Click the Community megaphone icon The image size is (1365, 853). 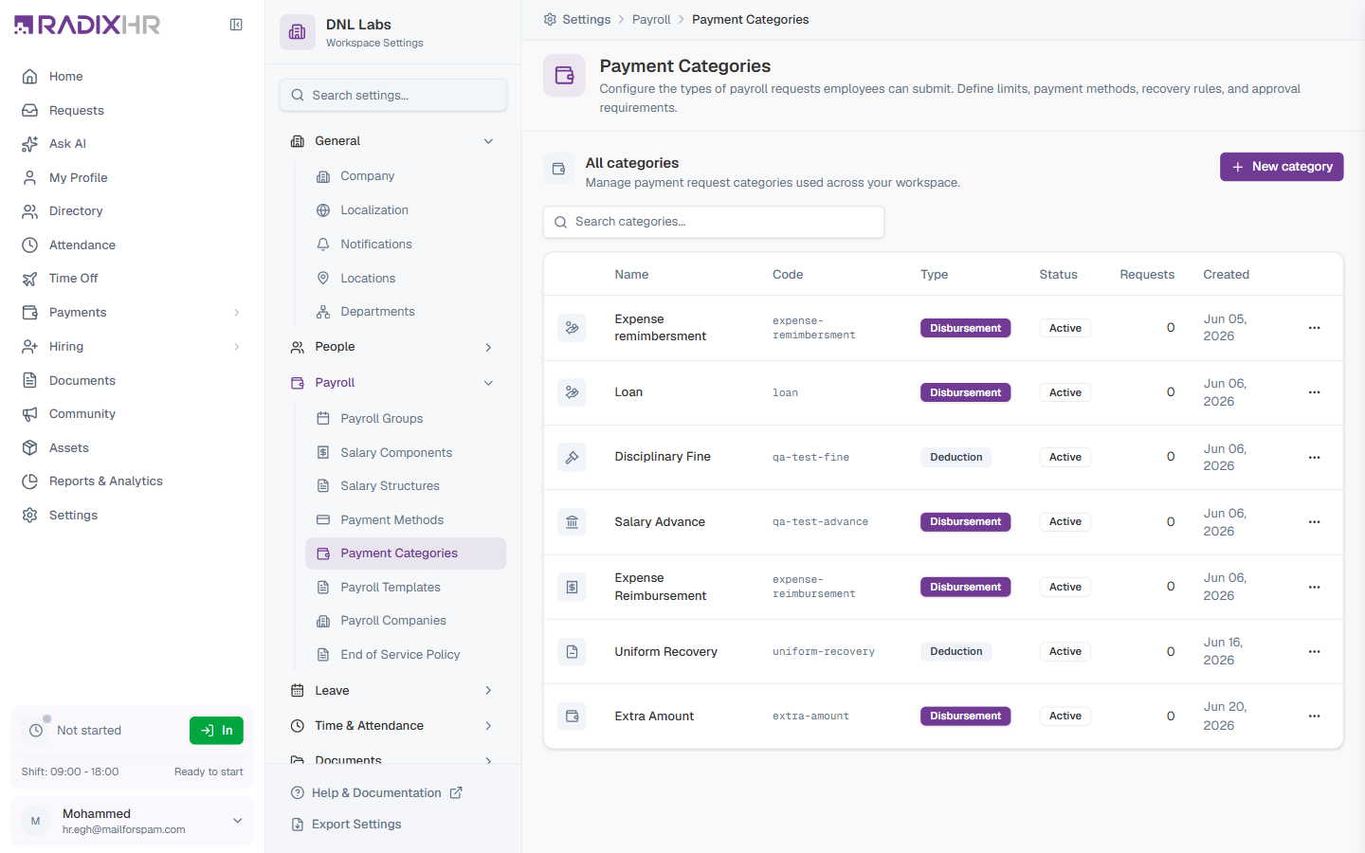[x=30, y=414]
